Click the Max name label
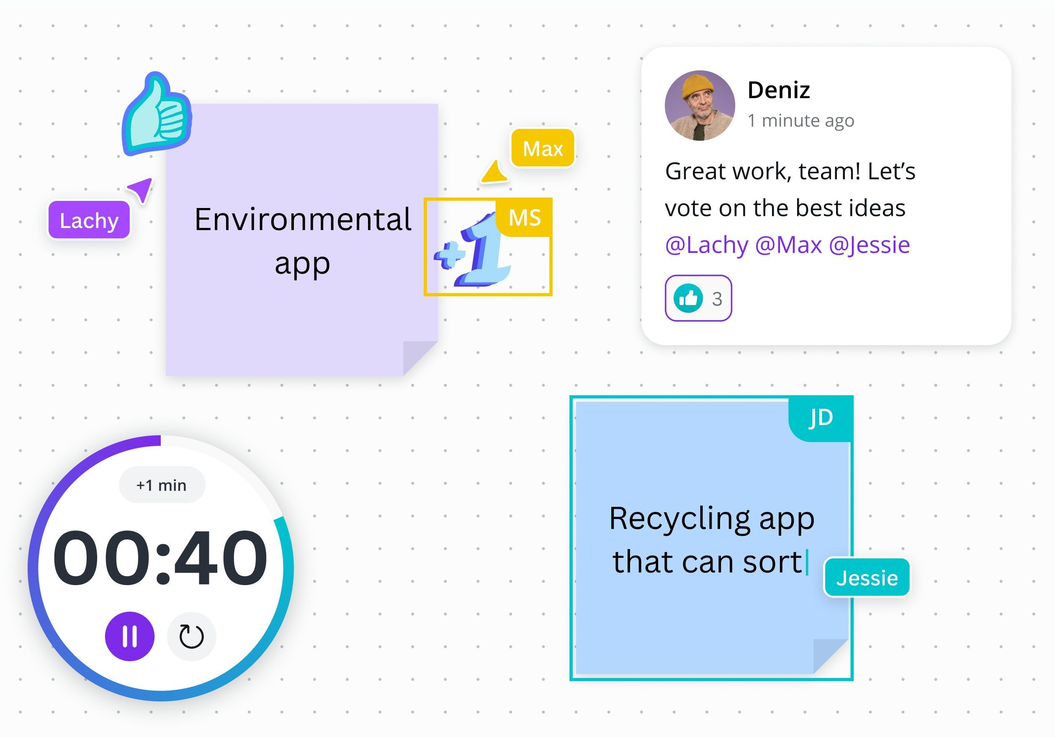Screen dimensions: 1055x737 click(x=543, y=149)
